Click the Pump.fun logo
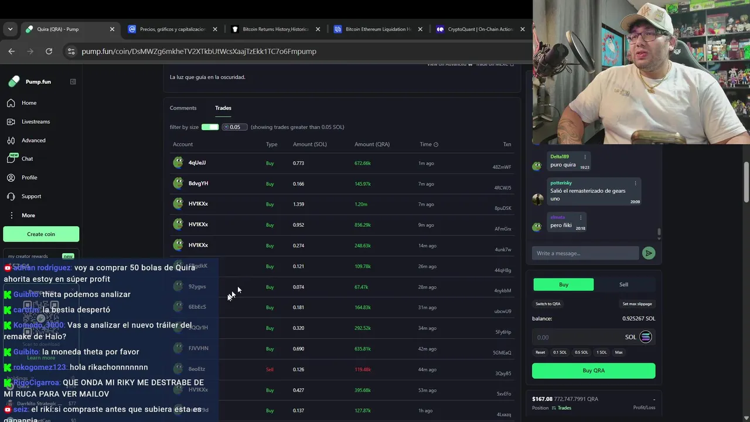 click(x=30, y=81)
